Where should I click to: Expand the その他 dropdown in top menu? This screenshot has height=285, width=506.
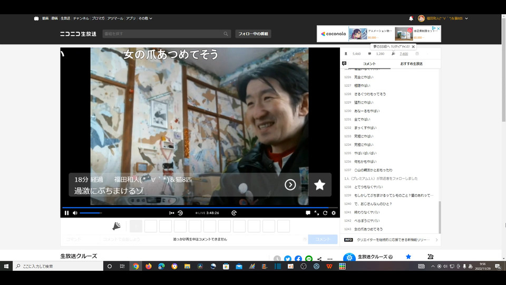[145, 18]
